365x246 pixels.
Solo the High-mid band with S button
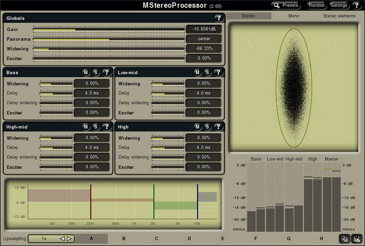tap(95, 126)
